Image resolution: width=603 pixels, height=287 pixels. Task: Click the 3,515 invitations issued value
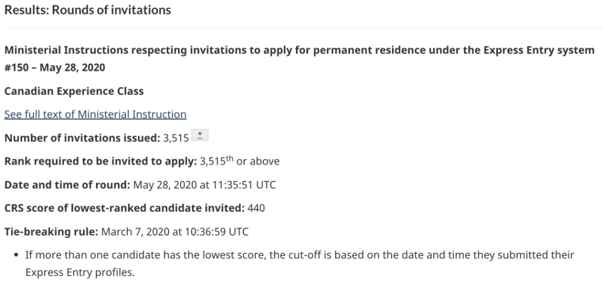[x=176, y=138]
